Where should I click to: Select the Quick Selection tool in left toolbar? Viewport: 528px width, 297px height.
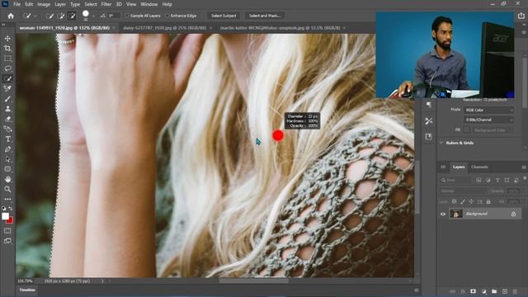(7, 79)
